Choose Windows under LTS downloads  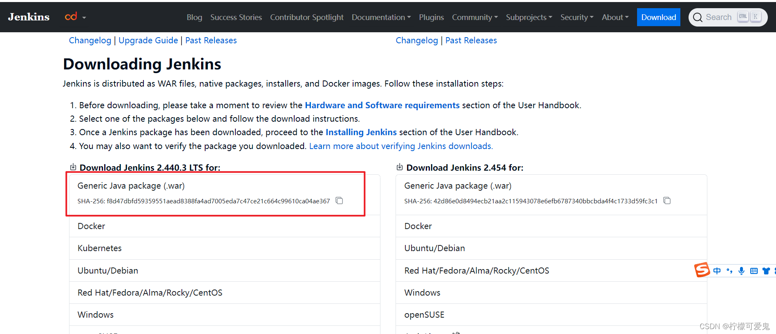click(x=224, y=315)
